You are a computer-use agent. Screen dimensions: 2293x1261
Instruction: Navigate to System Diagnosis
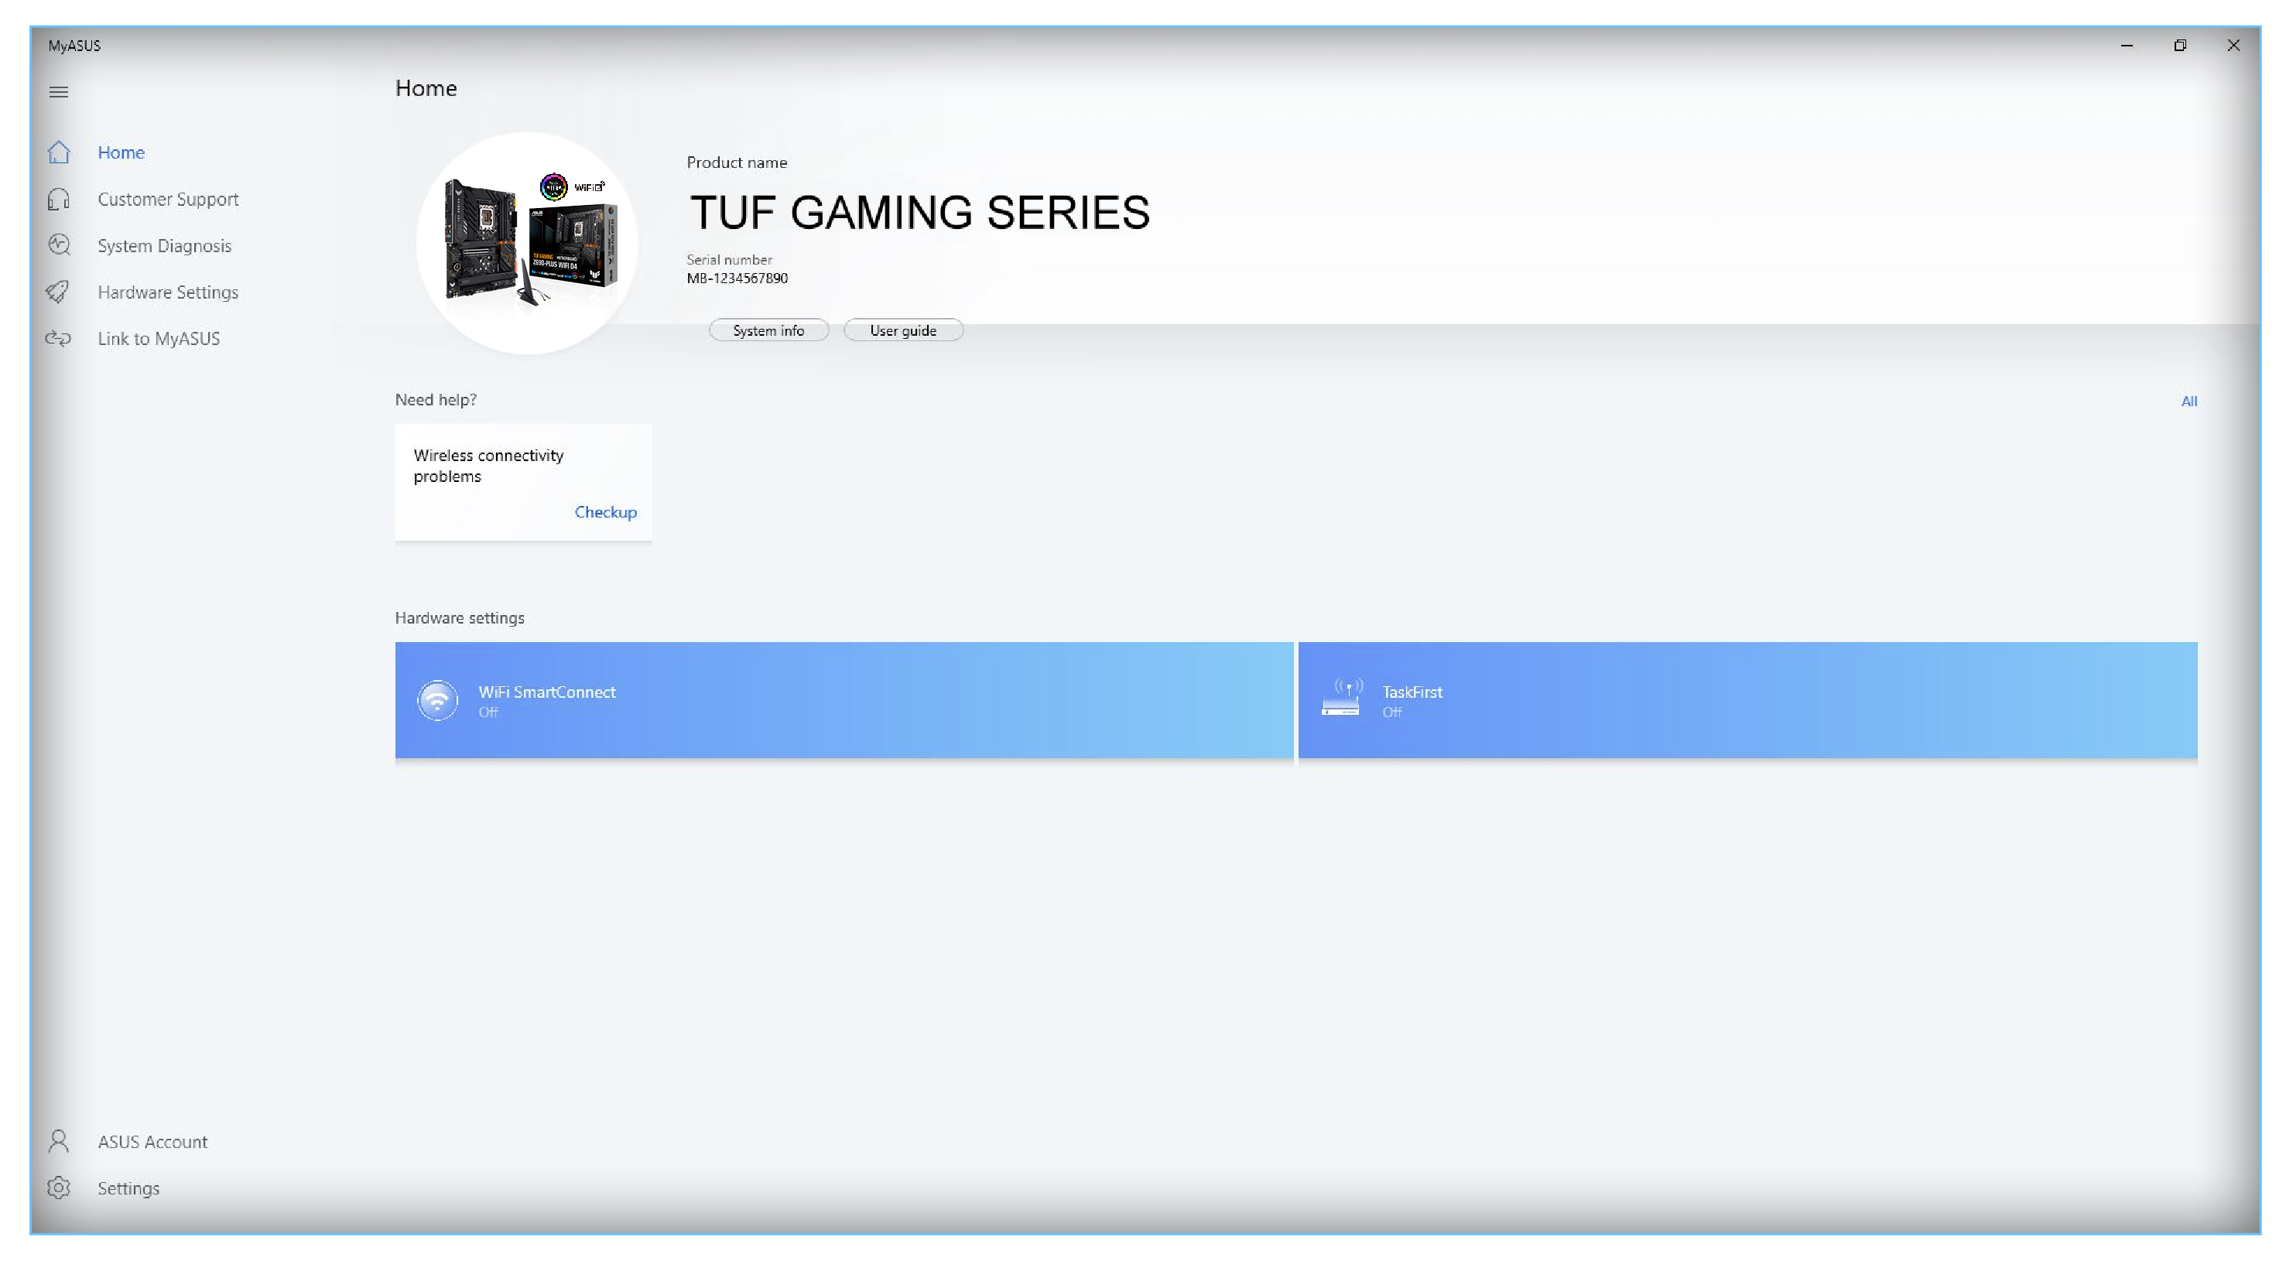pos(163,245)
